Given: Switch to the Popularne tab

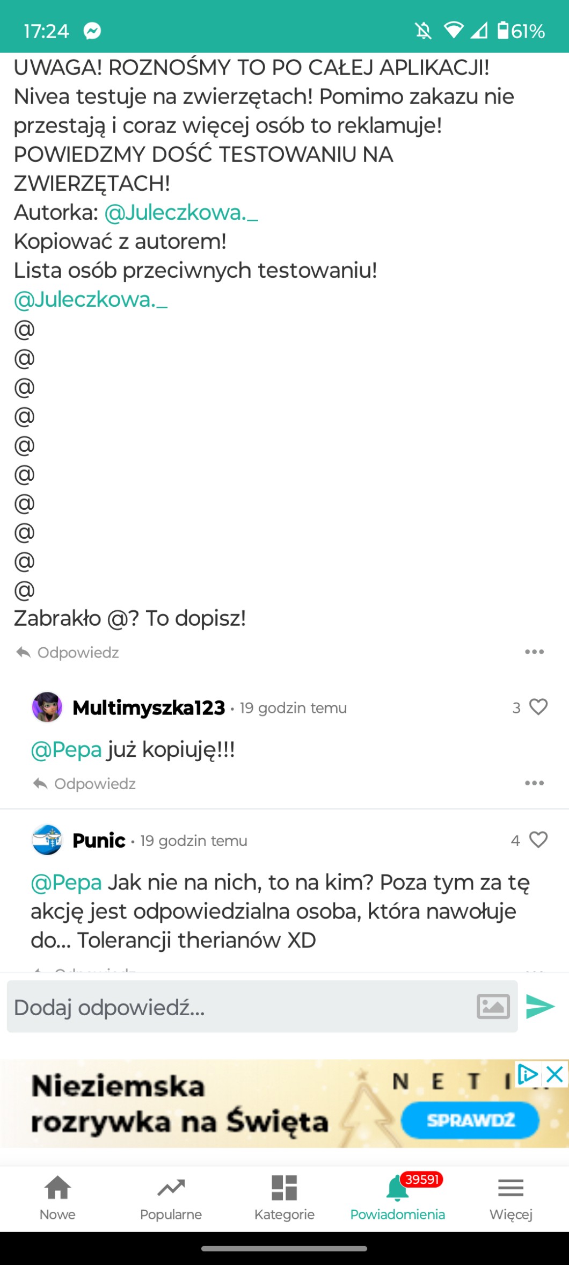Looking at the screenshot, I should [x=171, y=1198].
